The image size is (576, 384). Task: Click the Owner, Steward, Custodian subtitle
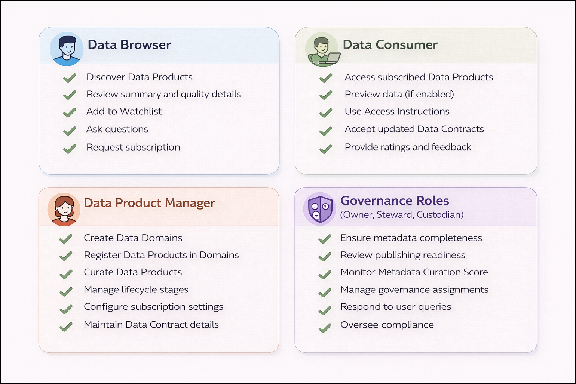402,215
